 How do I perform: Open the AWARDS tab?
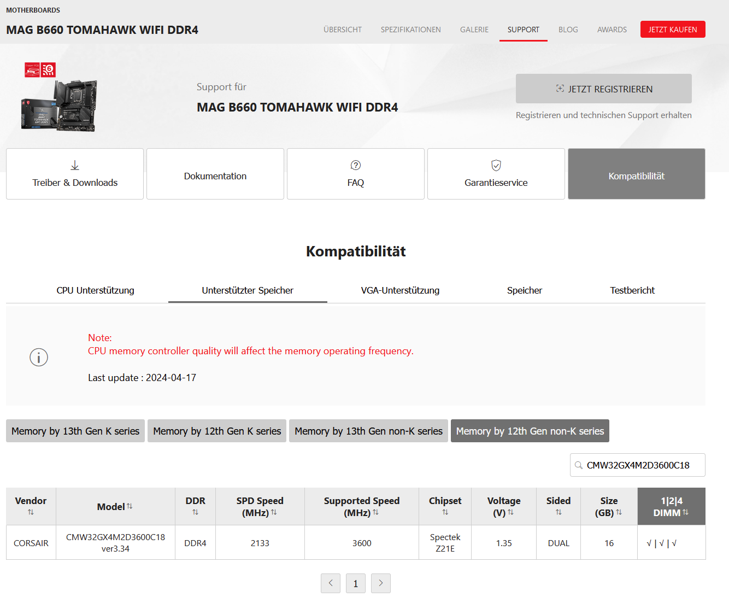coord(612,30)
